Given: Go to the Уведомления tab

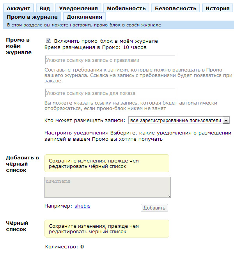Looking at the screenshot, I should (78, 8).
